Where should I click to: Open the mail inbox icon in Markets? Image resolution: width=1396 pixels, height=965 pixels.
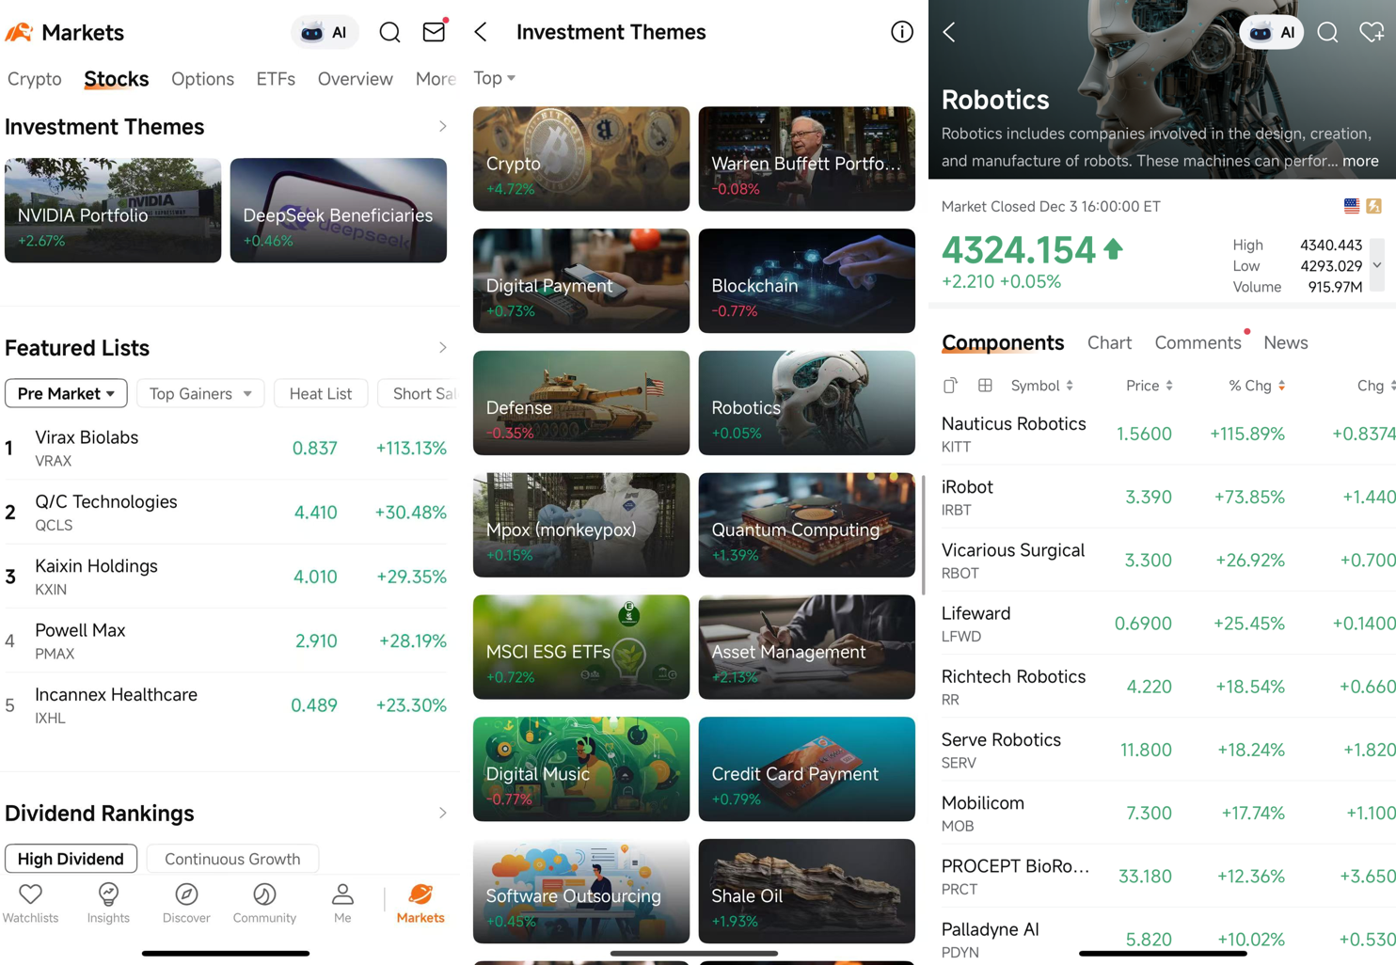(x=434, y=32)
